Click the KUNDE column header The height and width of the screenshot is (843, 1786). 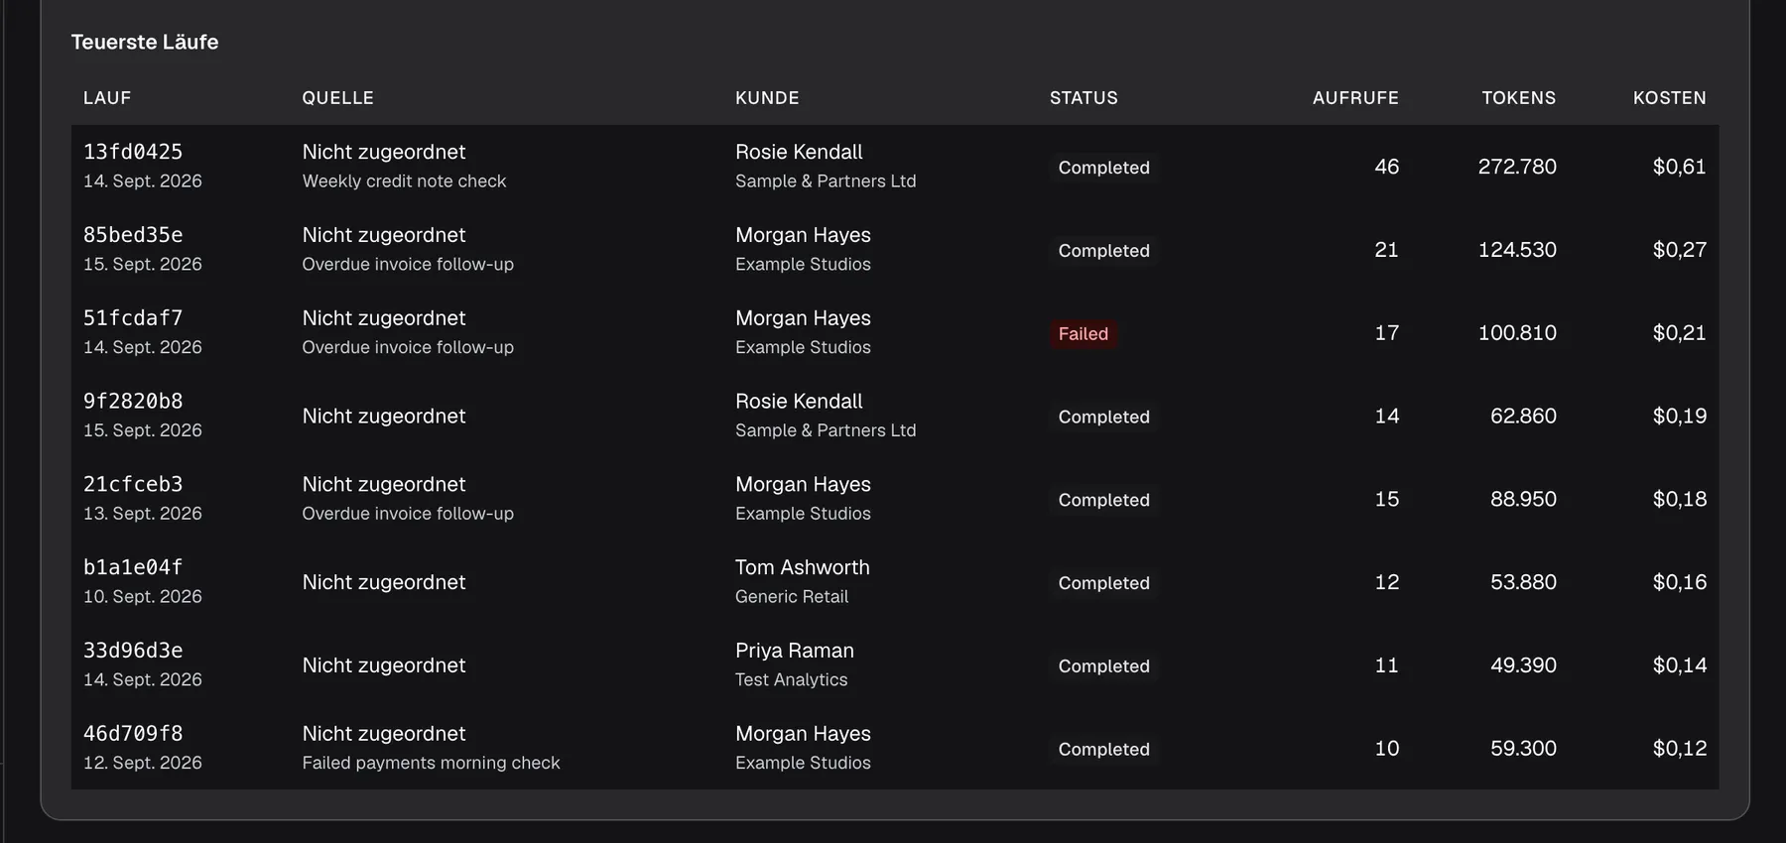pyautogui.click(x=767, y=98)
